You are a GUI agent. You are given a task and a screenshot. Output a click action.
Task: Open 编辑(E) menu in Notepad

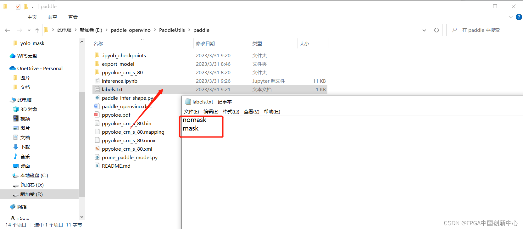211,112
